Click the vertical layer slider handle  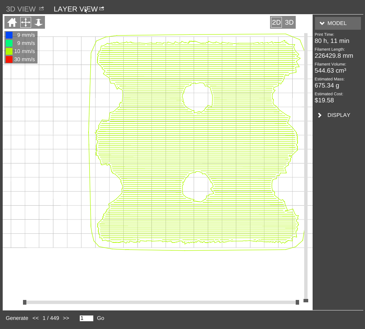pos(306,300)
